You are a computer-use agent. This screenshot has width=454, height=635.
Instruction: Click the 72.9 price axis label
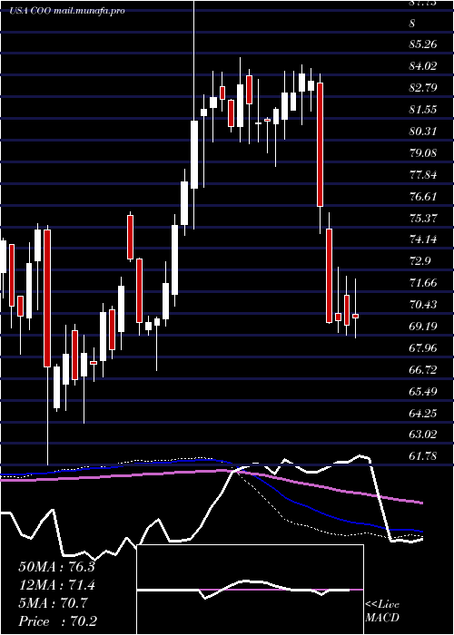coord(420,261)
